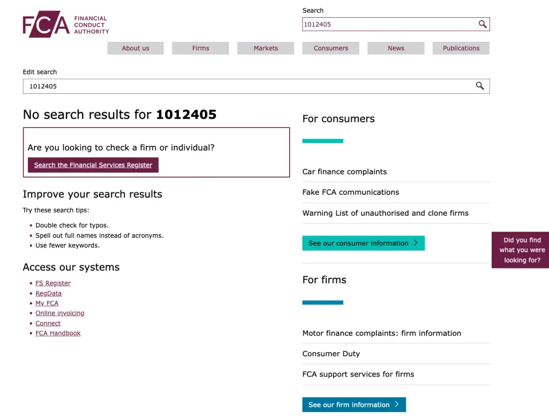This screenshot has width=549, height=419.
Task: Click 'Double check for typos.' tip
Action: [x=72, y=225]
